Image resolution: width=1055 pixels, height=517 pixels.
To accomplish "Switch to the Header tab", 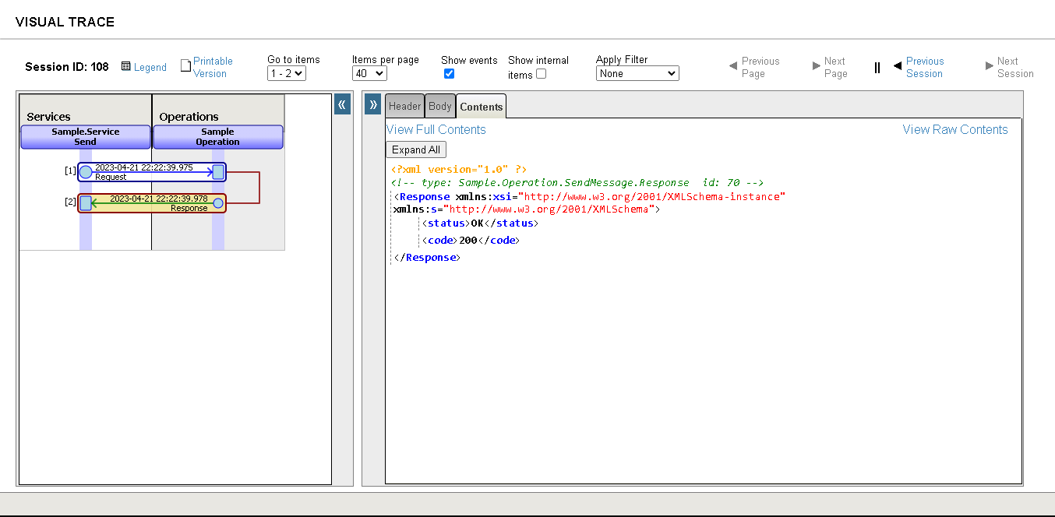I will click(x=404, y=106).
